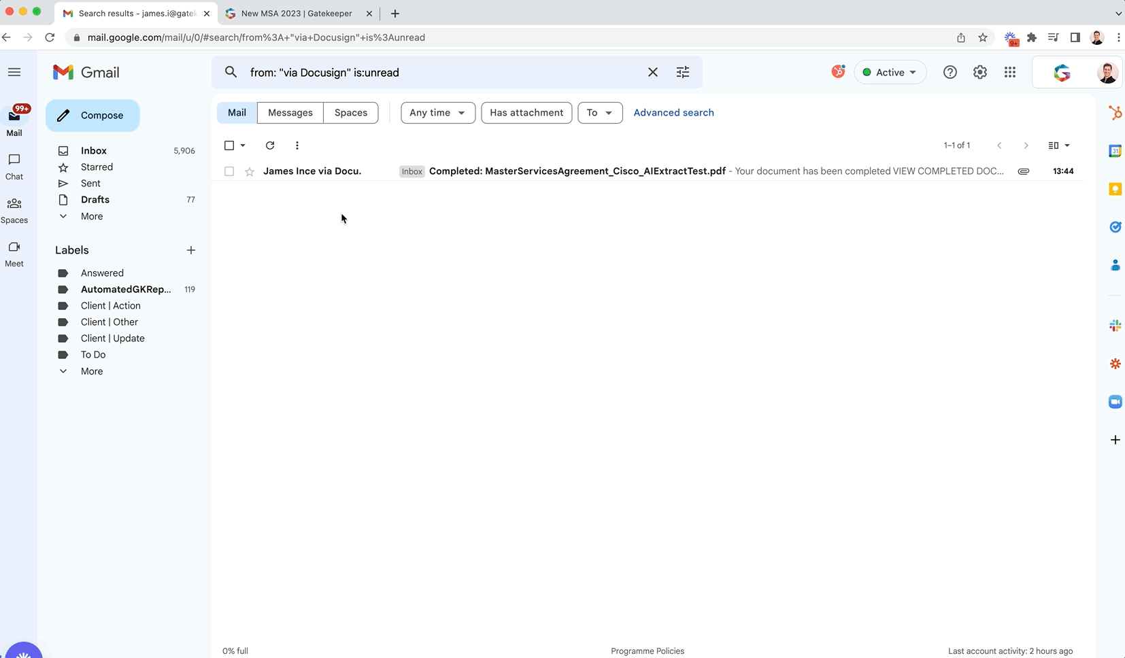Open Spaces in left rail
The width and height of the screenshot is (1125, 658).
click(x=14, y=211)
